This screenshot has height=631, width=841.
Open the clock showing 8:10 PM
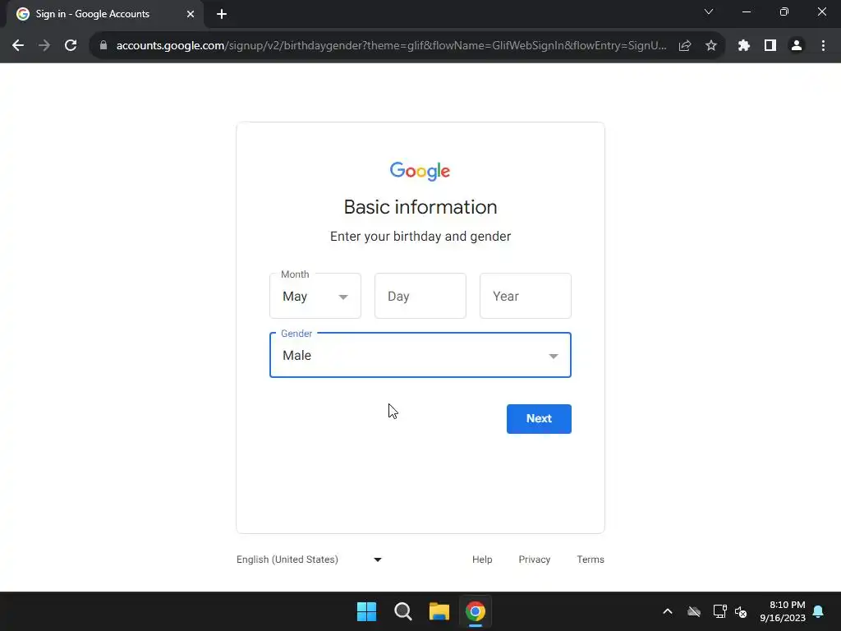coord(783,611)
